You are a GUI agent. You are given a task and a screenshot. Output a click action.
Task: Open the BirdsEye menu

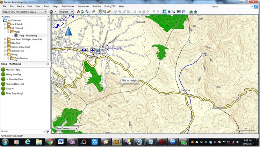click(x=97, y=6)
